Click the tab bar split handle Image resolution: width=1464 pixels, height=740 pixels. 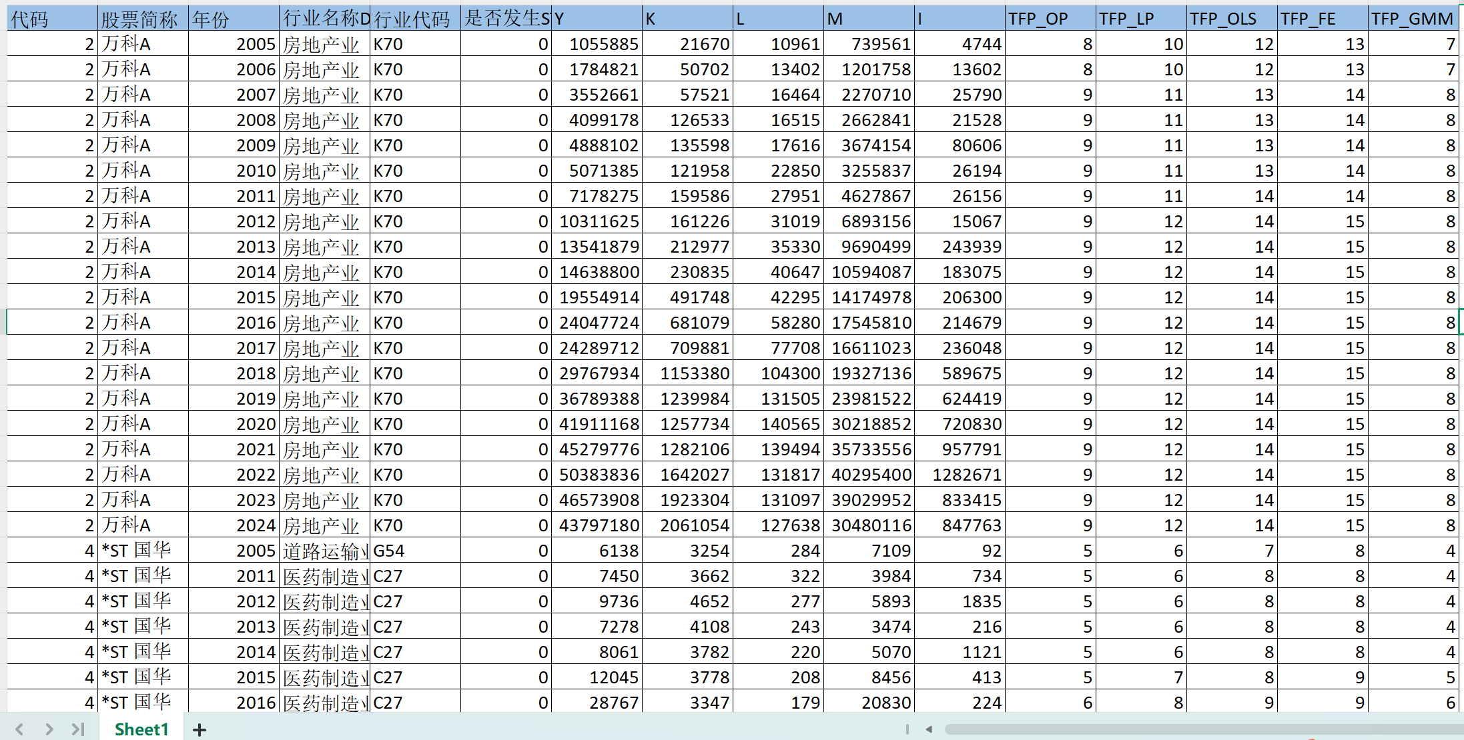[x=907, y=729]
